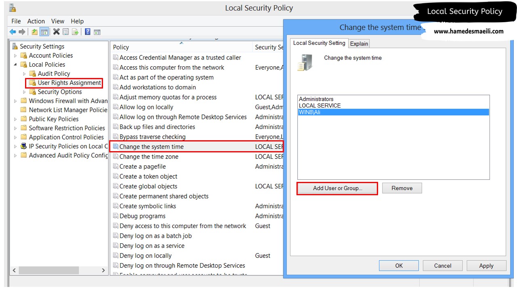Open the Properties toolbar icon

click(x=65, y=32)
